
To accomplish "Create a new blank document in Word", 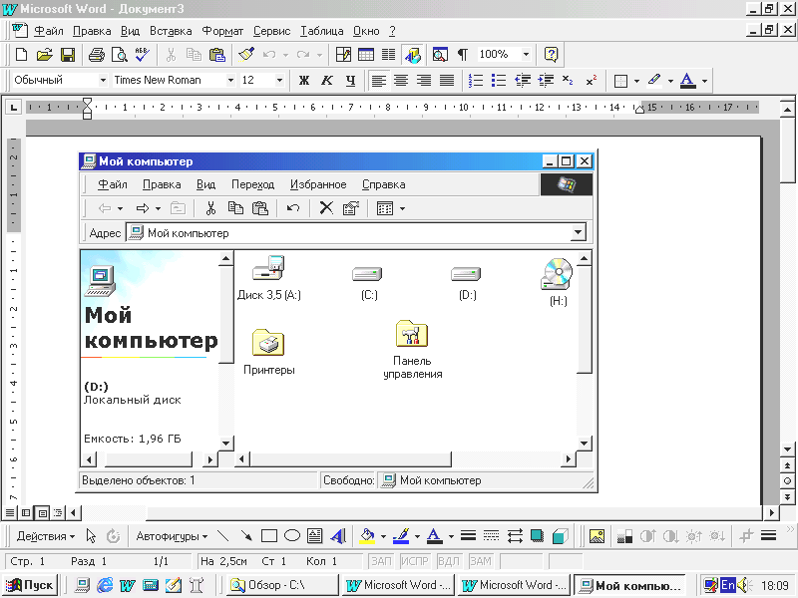I will pos(21,55).
